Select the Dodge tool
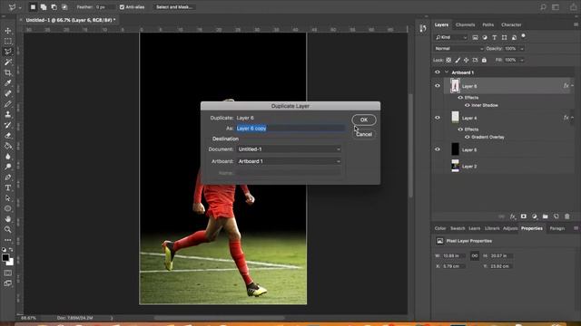This screenshot has height=326, width=581. coord(8,167)
